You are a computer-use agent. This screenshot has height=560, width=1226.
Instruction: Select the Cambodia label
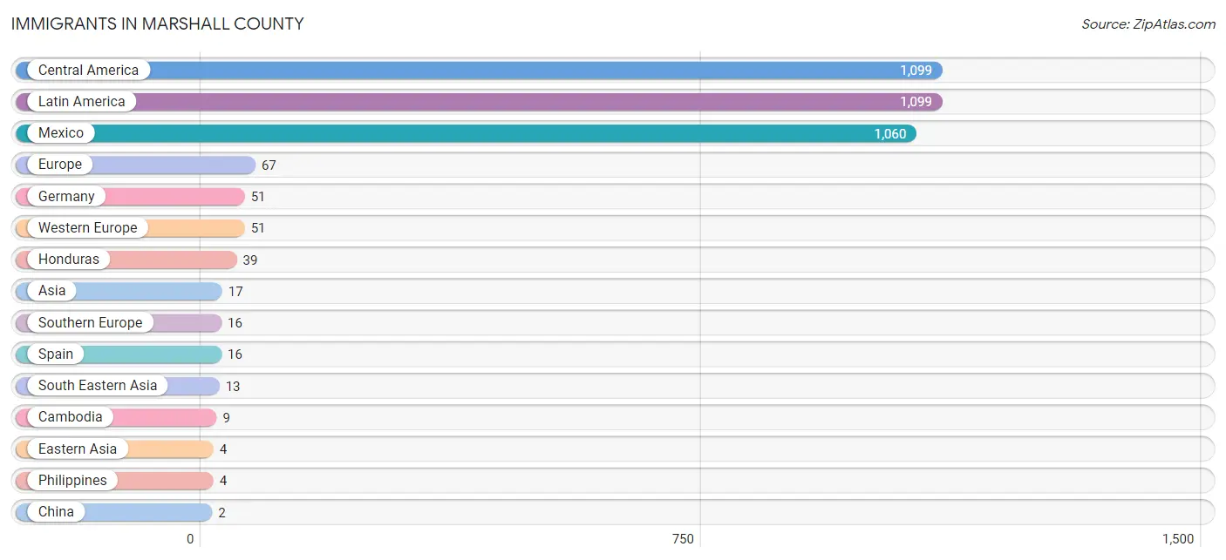coord(71,416)
